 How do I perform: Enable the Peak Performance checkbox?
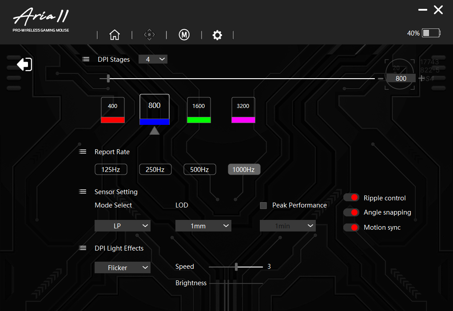[263, 205]
